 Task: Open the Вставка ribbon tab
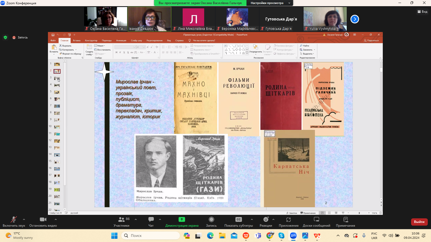(77, 41)
